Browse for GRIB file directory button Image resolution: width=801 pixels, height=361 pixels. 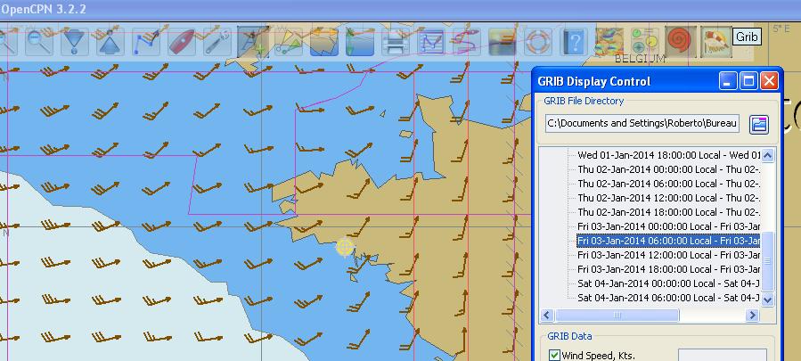759,124
